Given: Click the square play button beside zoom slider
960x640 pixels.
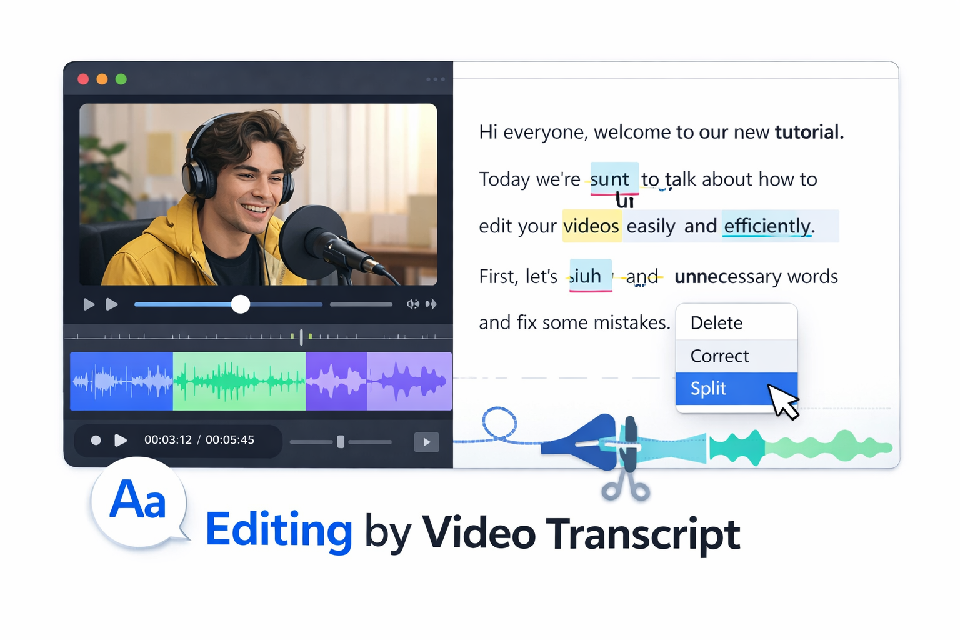Looking at the screenshot, I should coord(426,442).
